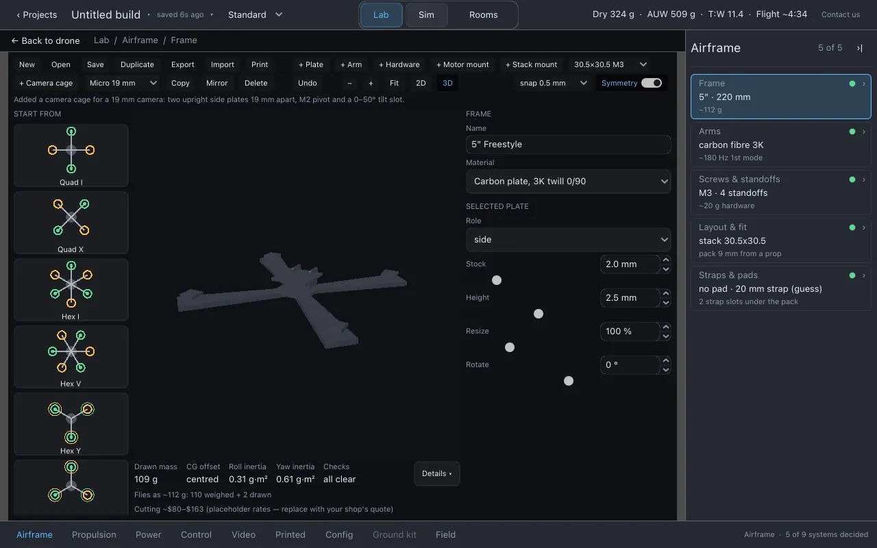Go to the Video bottom tab
877x548 pixels.
(x=243, y=534)
